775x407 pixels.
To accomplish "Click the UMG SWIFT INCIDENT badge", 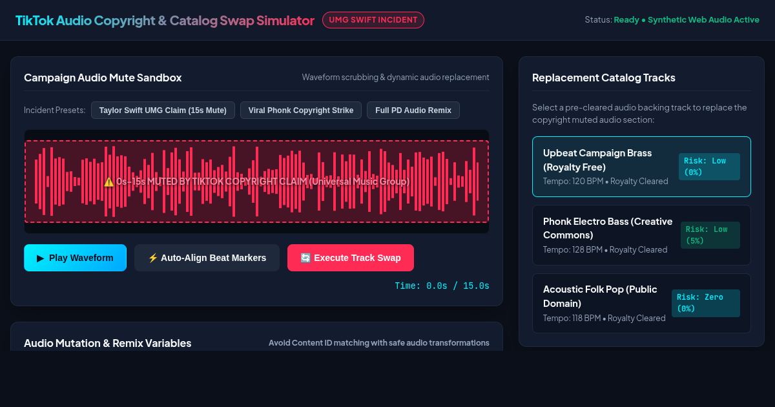I will click(373, 20).
